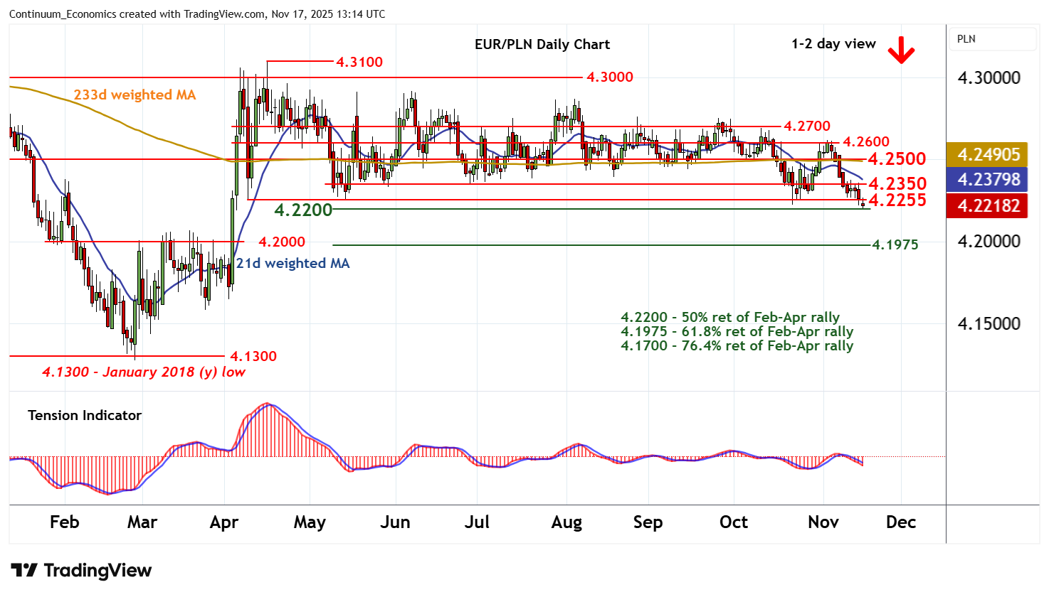This screenshot has height=597, width=1049.
Task: Click the Apr label on time axis
Action: pos(223,522)
